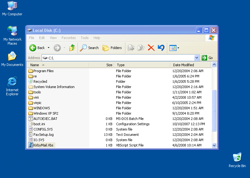This screenshot has height=178, width=250.
Task: Sort by the Type column header
Action: pyautogui.click(x=142, y=65)
